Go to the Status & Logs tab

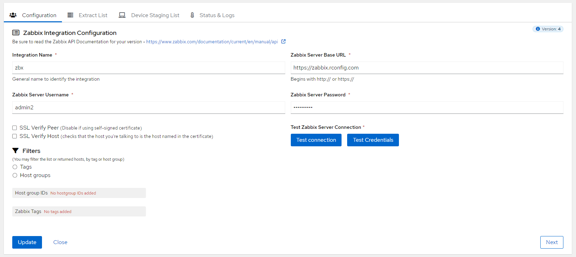tap(212, 15)
